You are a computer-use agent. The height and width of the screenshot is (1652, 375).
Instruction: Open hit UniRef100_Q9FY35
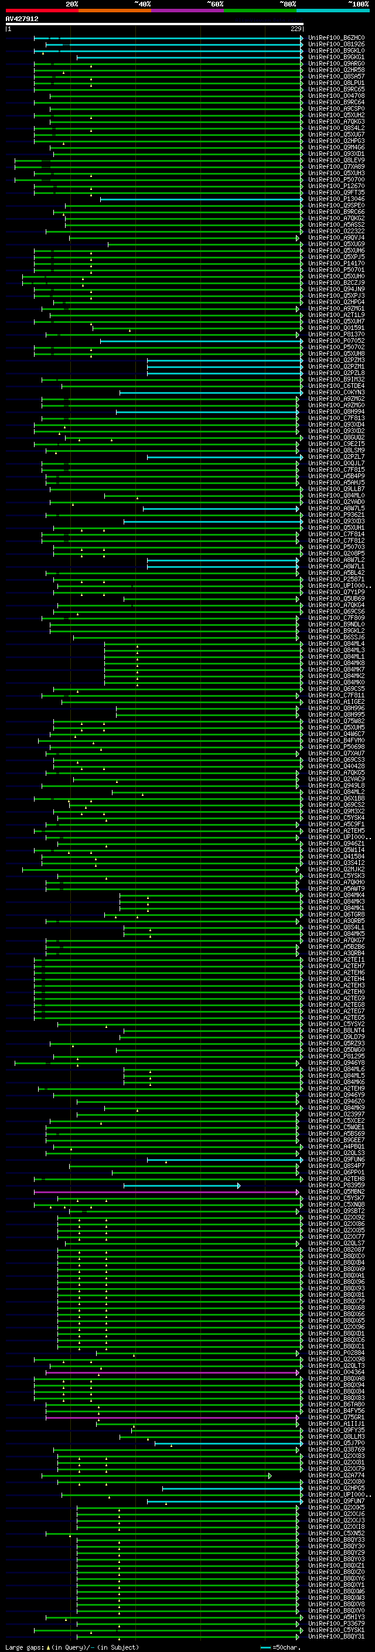point(336,1430)
